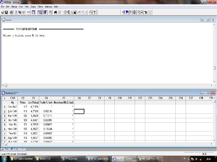Switch to Microsoft Excel taskbar button
The width and height of the screenshot is (217, 162).
[149, 159]
